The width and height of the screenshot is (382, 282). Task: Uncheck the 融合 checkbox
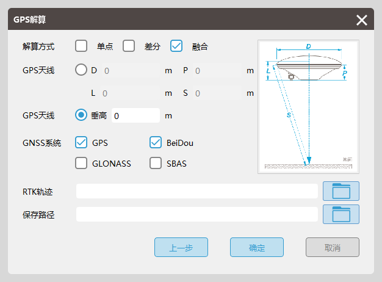(x=176, y=46)
